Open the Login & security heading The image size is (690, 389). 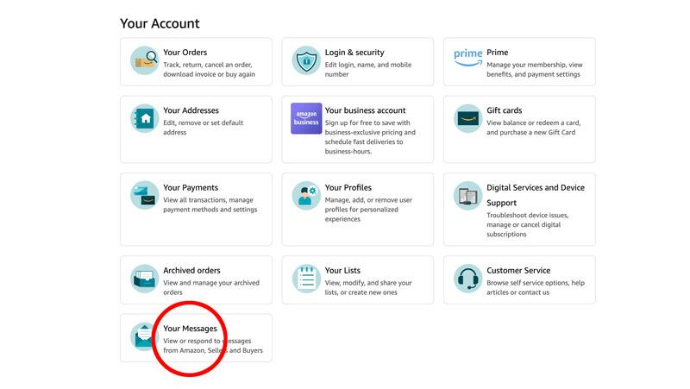coord(354,53)
